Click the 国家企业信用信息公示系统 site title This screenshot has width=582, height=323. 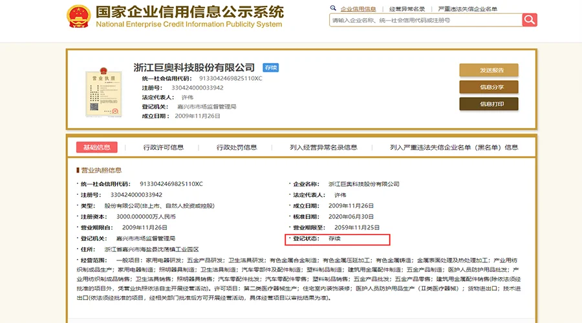(x=189, y=12)
